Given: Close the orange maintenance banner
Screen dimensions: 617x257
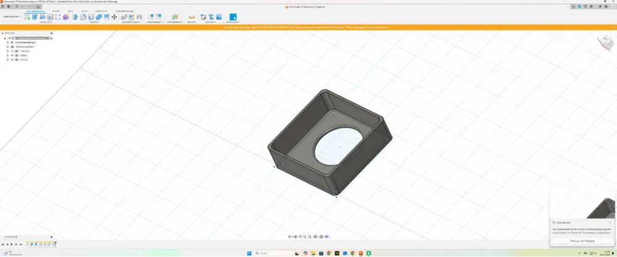Looking at the screenshot, I should pyautogui.click(x=614, y=27).
